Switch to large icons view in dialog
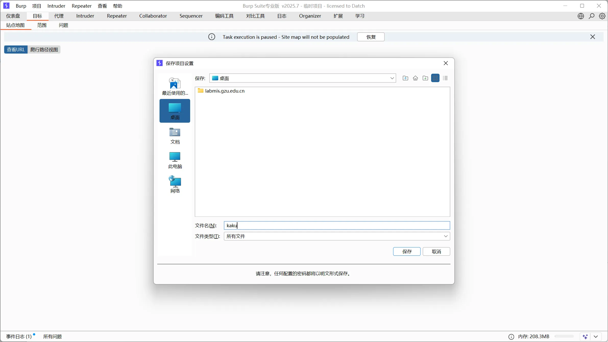The width and height of the screenshot is (608, 342). [x=435, y=78]
